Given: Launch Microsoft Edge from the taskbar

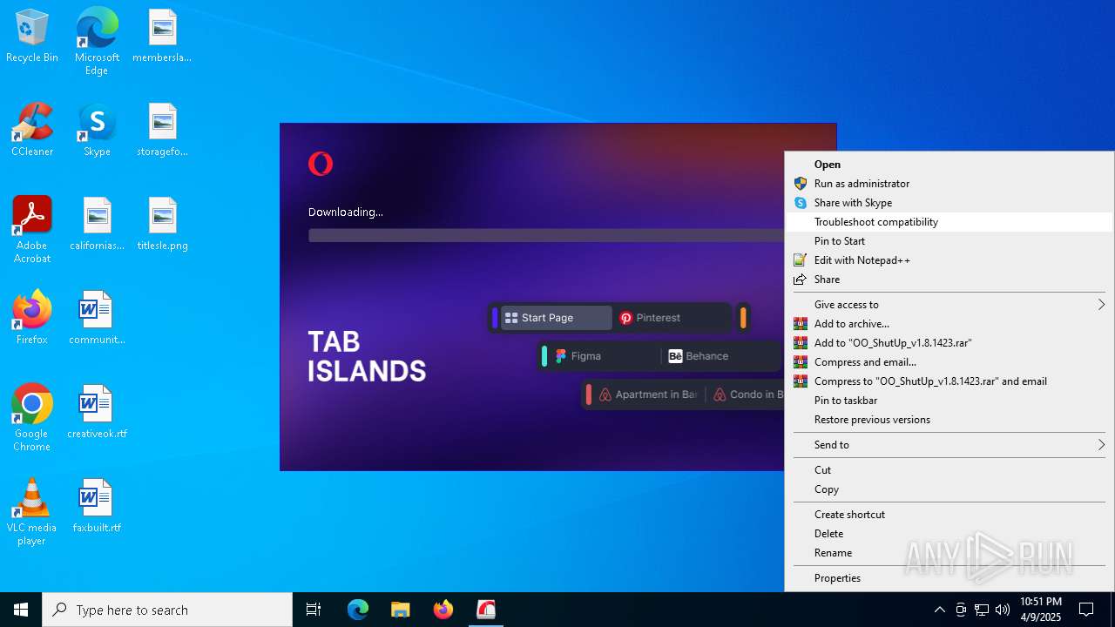Looking at the screenshot, I should tap(358, 610).
